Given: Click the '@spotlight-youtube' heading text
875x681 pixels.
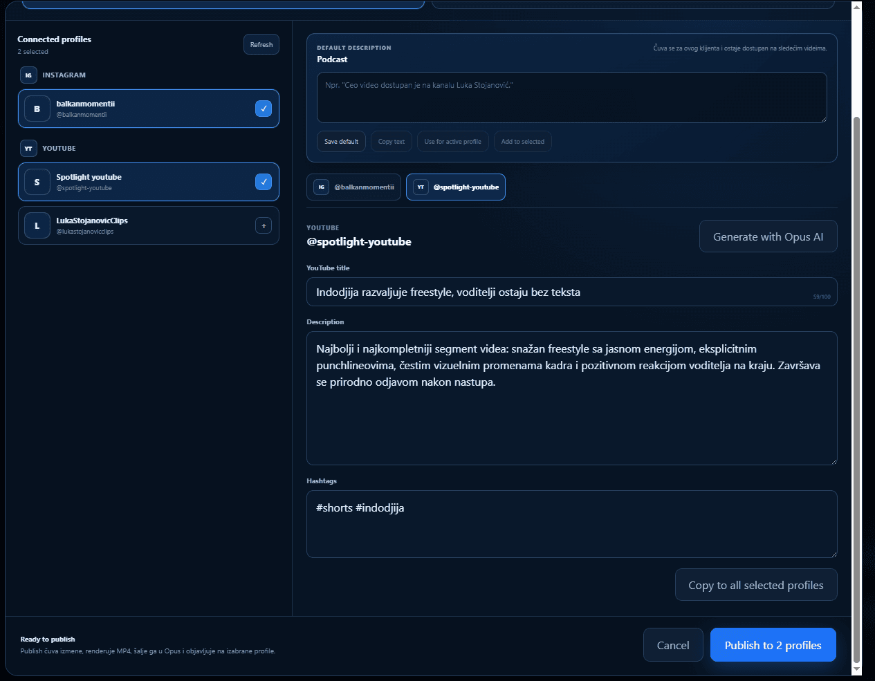Looking at the screenshot, I should click(x=359, y=242).
